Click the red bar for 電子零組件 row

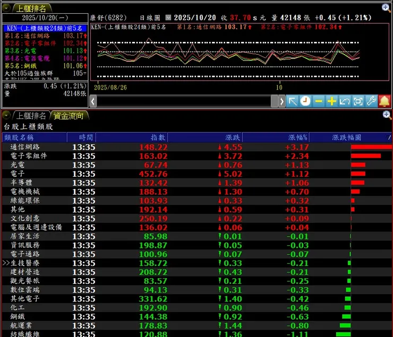tap(366, 156)
